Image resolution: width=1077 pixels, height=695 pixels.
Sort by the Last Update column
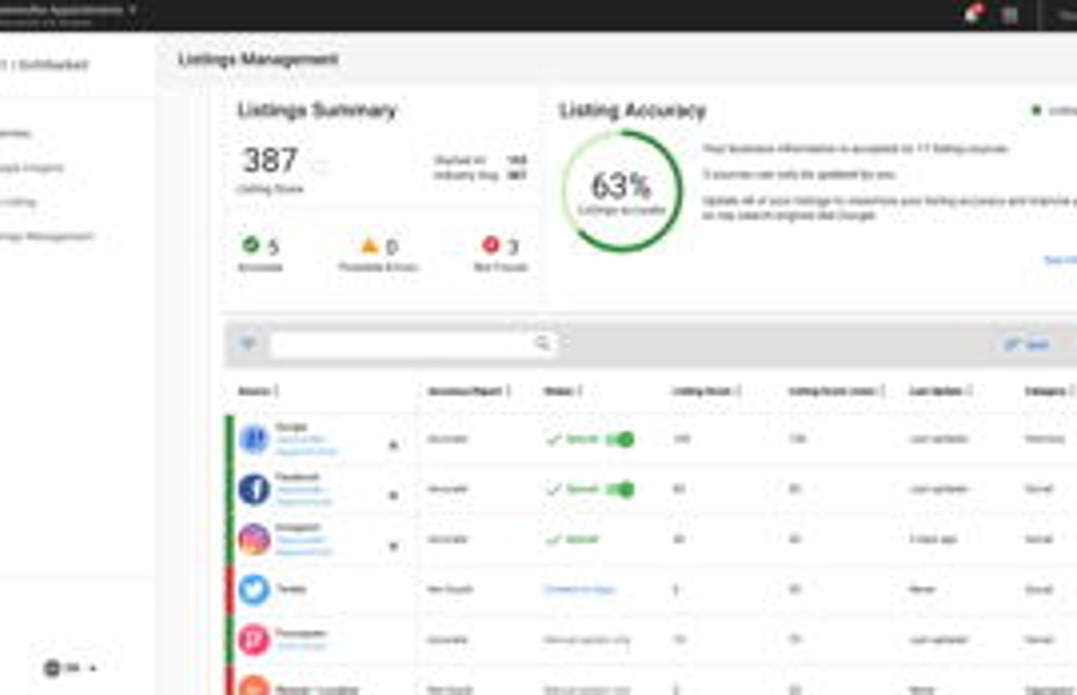940,391
